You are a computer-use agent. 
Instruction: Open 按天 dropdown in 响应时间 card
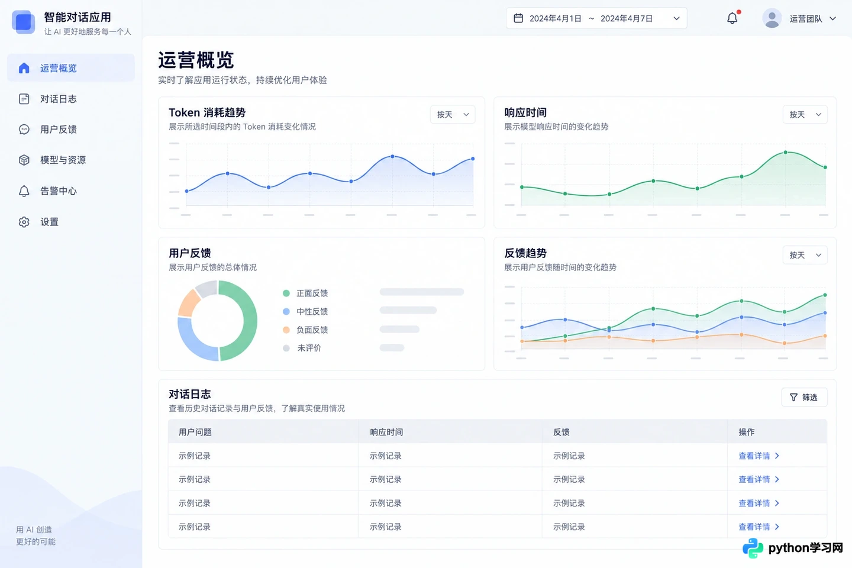(x=805, y=115)
